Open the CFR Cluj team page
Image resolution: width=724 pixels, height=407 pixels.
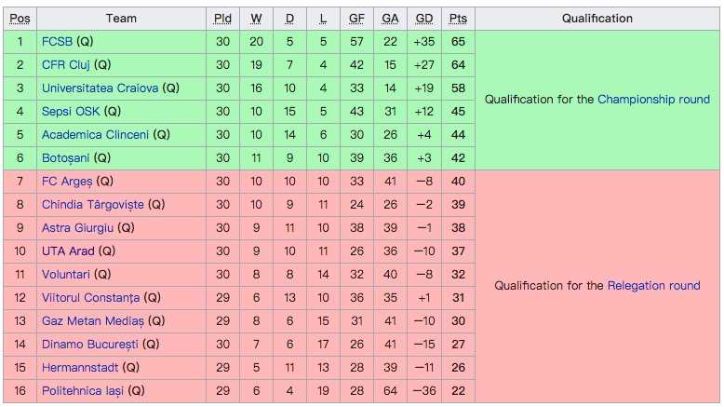66,65
